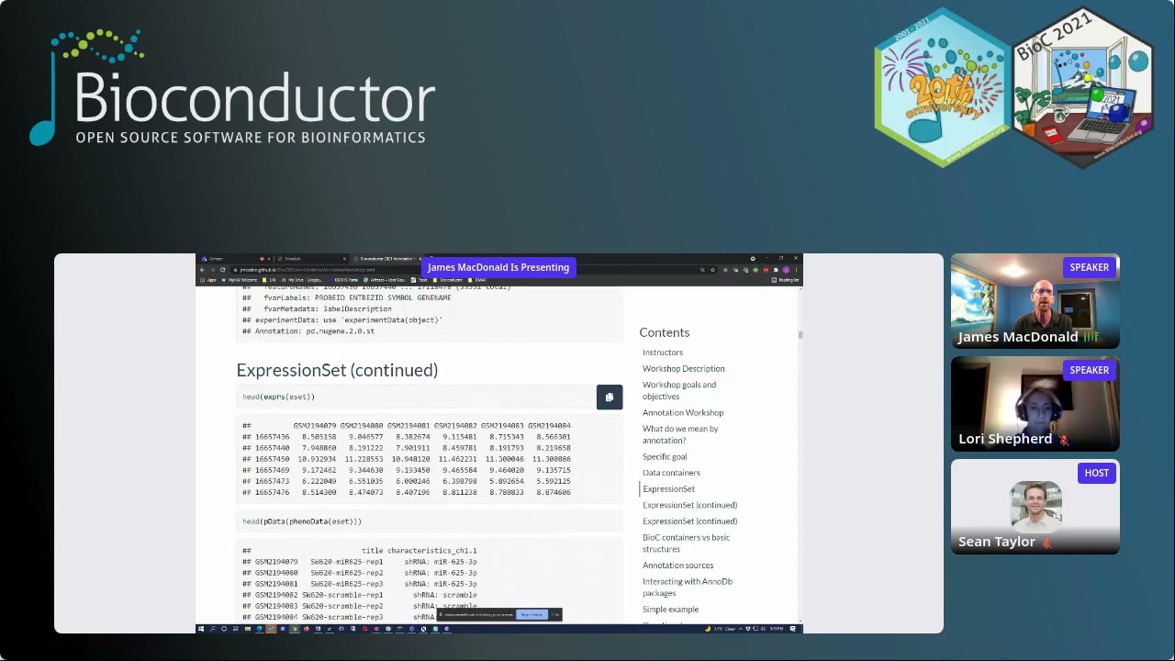Select Simple example in Contents
The image size is (1175, 661).
[x=670, y=610]
